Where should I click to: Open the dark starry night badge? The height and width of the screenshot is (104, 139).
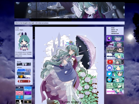[19, 89]
